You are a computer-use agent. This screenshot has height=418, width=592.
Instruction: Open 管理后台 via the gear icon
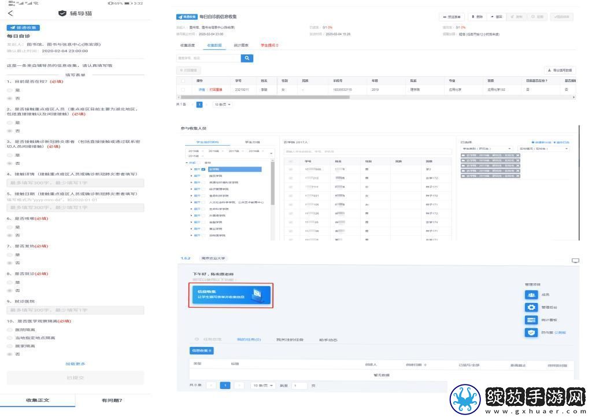coord(531,308)
